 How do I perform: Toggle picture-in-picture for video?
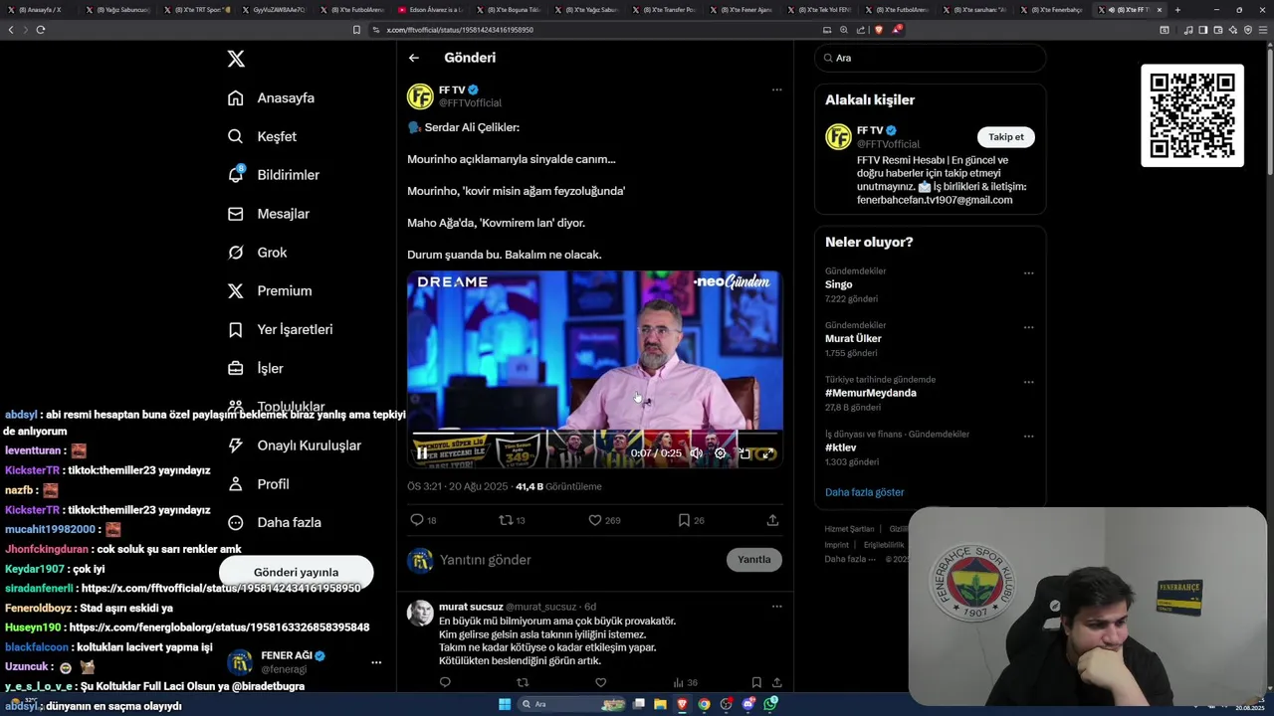tap(744, 453)
